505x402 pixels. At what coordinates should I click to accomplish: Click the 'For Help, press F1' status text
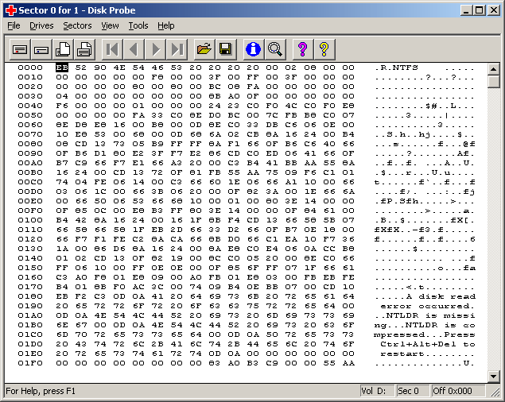[41, 391]
